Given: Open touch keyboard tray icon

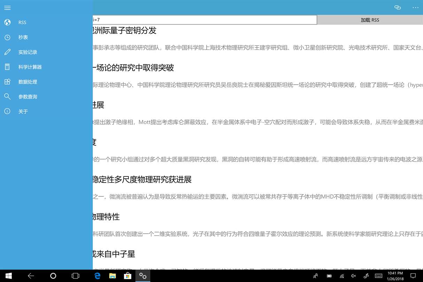Looking at the screenshot, I should (378, 276).
